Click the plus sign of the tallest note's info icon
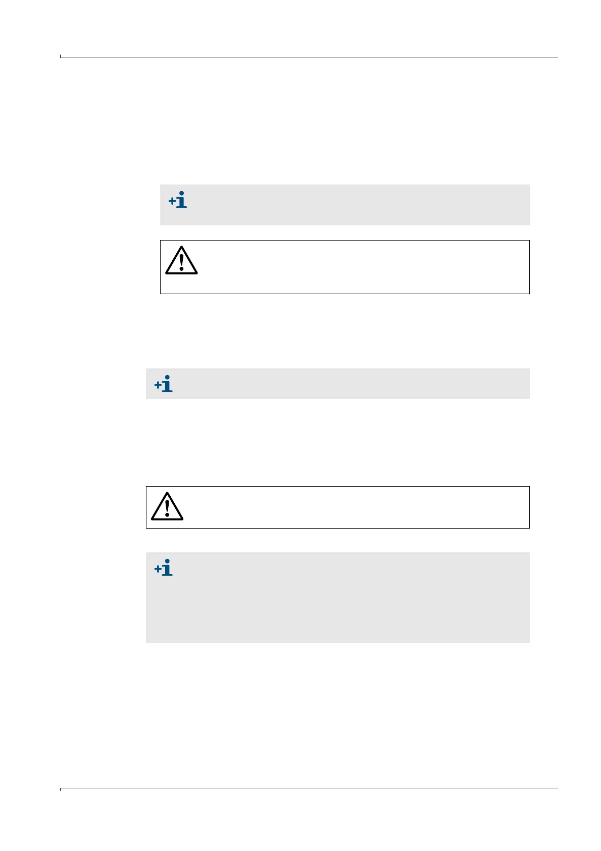Viewport: 601px width, 851px height. tap(158, 570)
